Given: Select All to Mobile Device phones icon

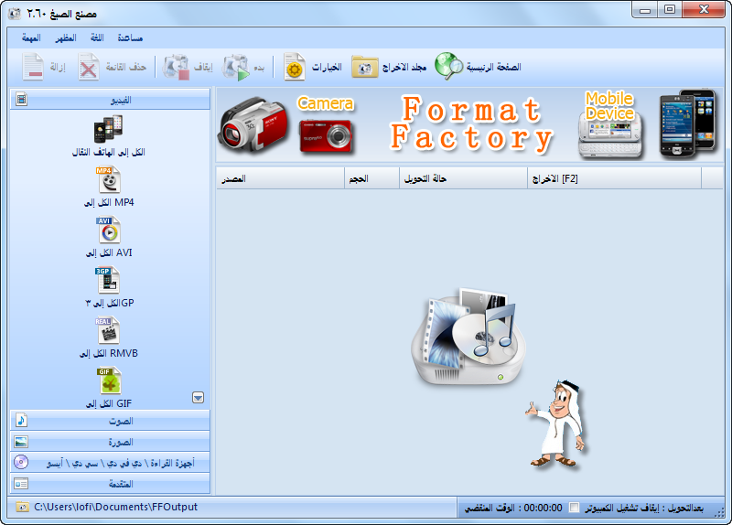Looking at the screenshot, I should (108, 129).
